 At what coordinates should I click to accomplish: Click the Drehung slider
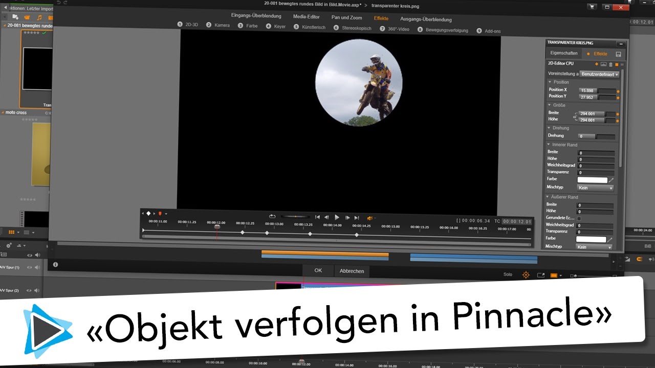coord(597,136)
